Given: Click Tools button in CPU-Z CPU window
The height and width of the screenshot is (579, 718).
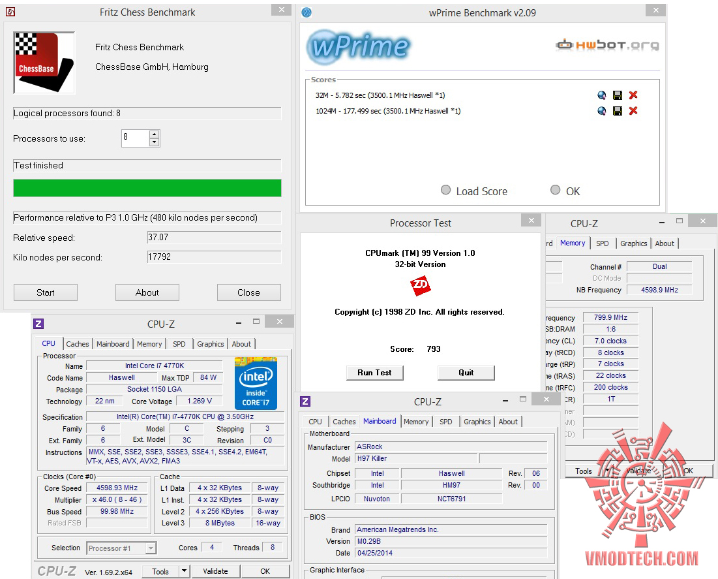Looking at the screenshot, I should (160, 571).
